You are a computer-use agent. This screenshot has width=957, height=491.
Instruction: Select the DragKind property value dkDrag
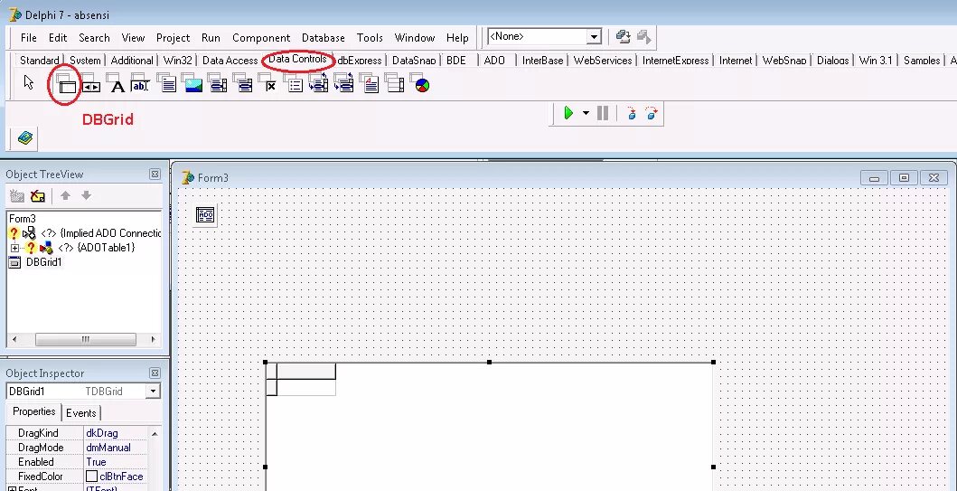(116, 433)
